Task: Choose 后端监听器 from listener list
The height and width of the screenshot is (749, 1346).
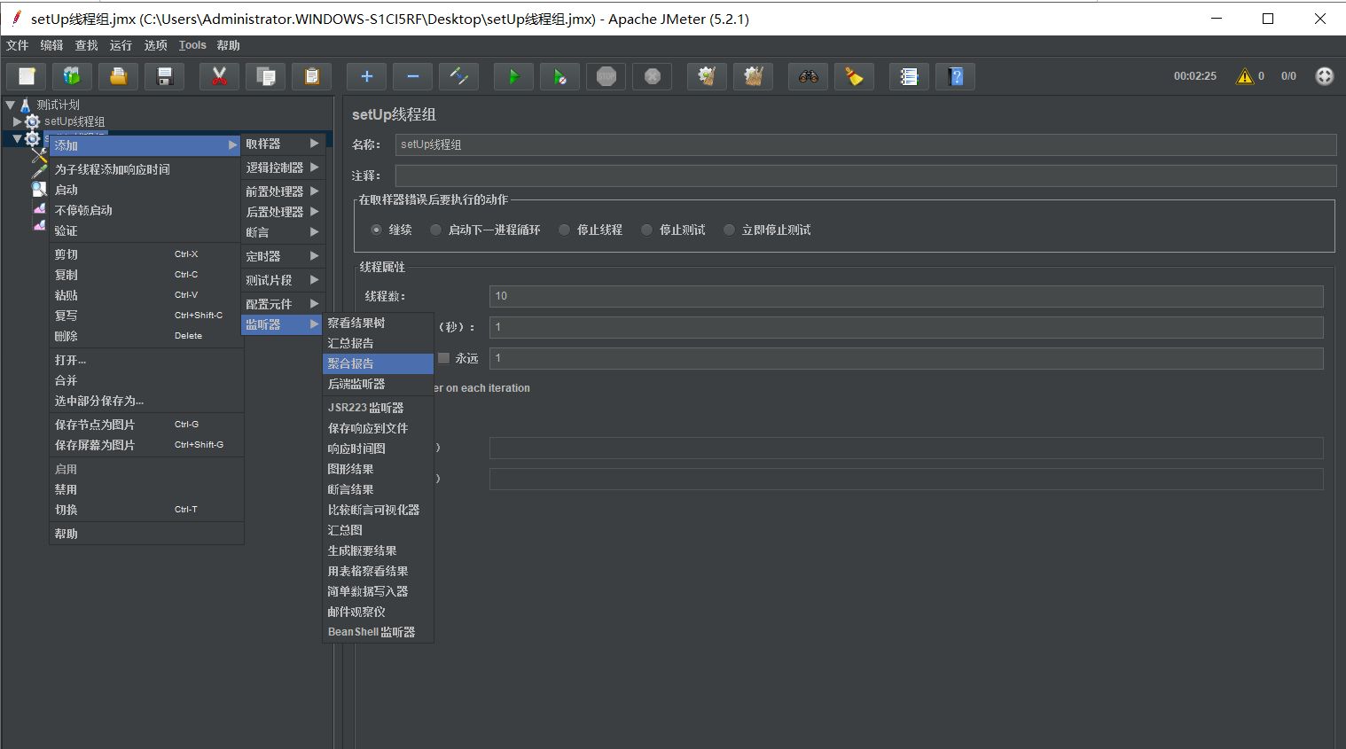Action: (x=378, y=384)
